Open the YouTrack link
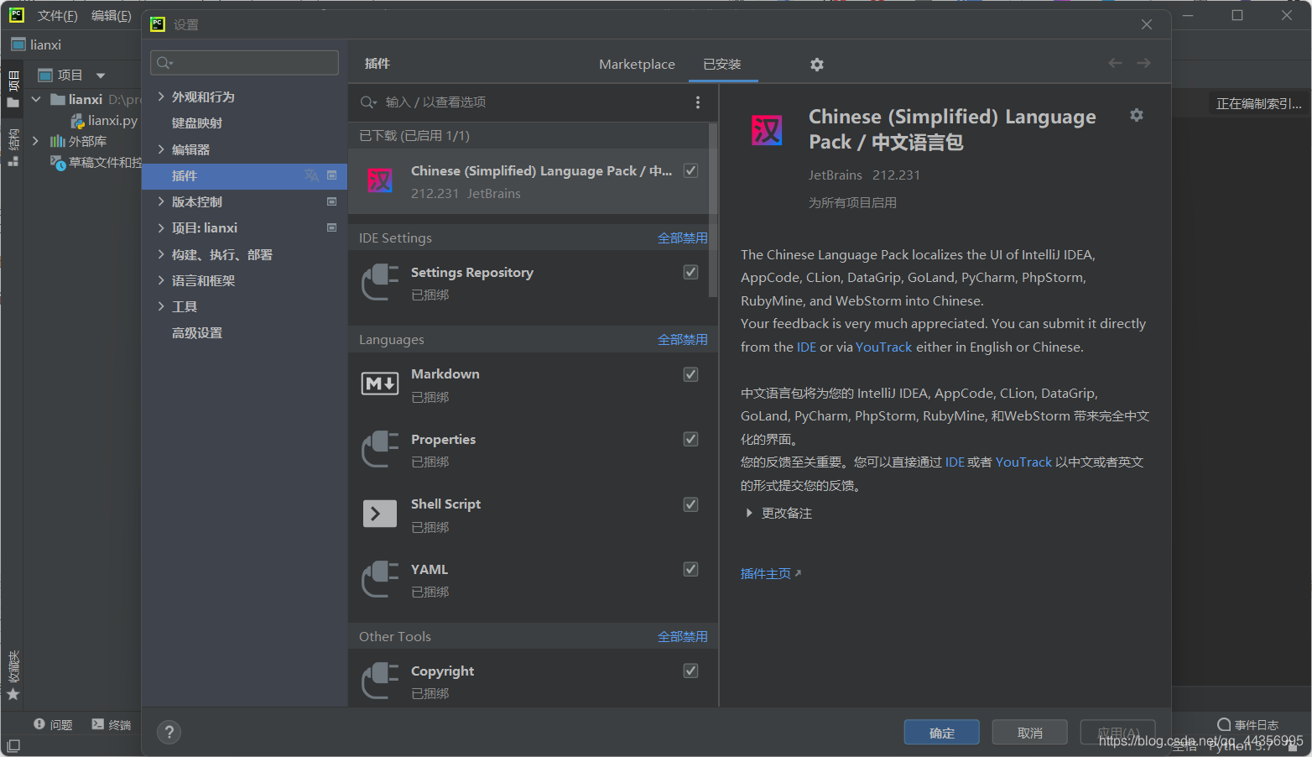The height and width of the screenshot is (757, 1312). coord(884,346)
